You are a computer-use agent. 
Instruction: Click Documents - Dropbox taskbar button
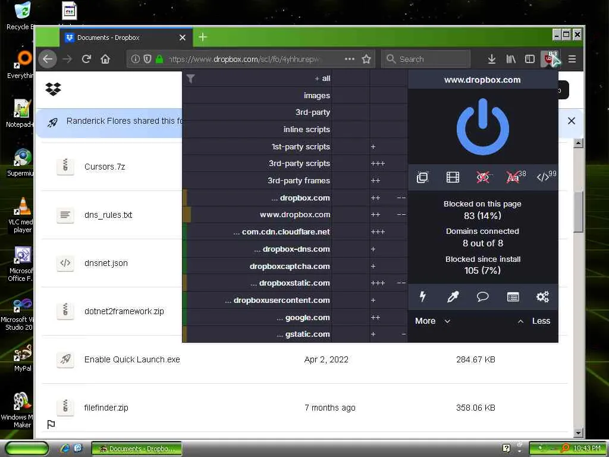137,449
